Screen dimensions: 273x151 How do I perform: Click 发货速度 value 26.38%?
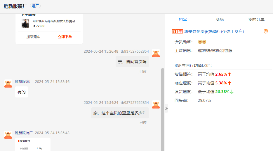click(x=222, y=92)
